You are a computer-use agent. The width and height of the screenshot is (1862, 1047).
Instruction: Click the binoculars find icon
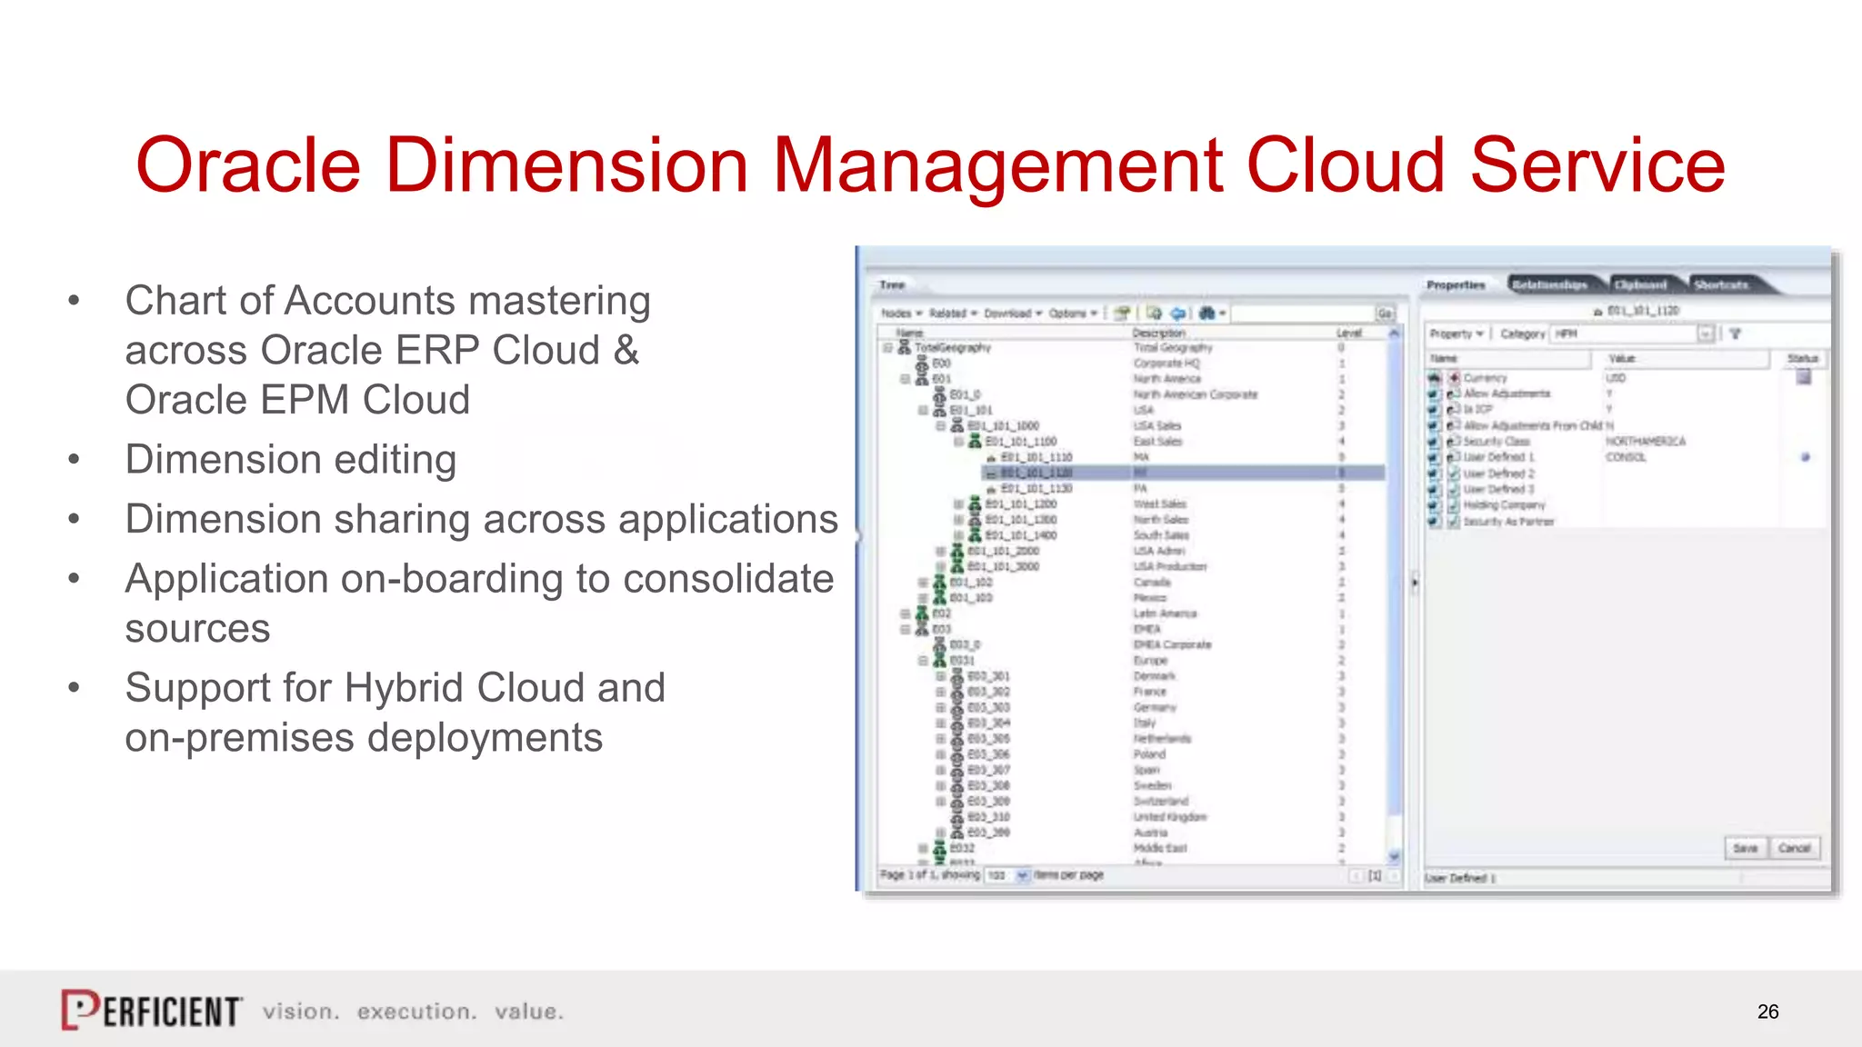click(x=1206, y=313)
